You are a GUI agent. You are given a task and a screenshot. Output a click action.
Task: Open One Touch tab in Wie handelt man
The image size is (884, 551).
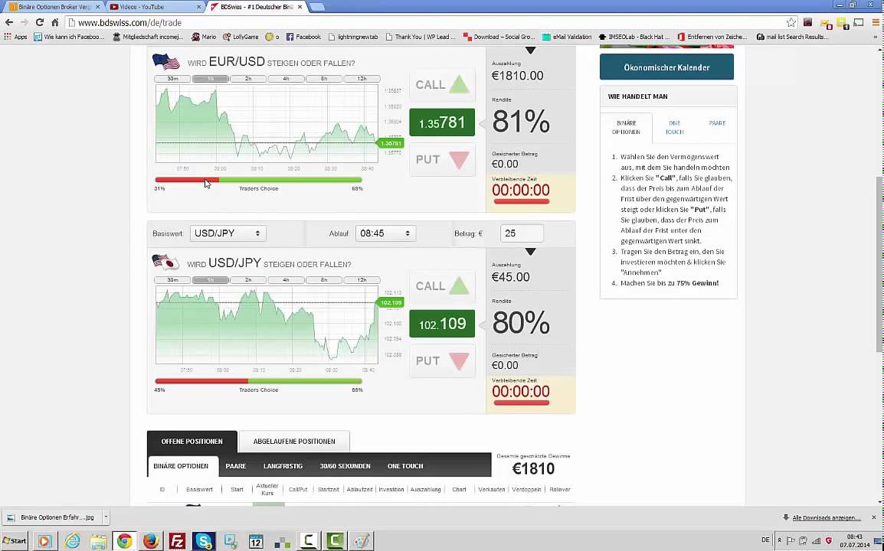(674, 127)
